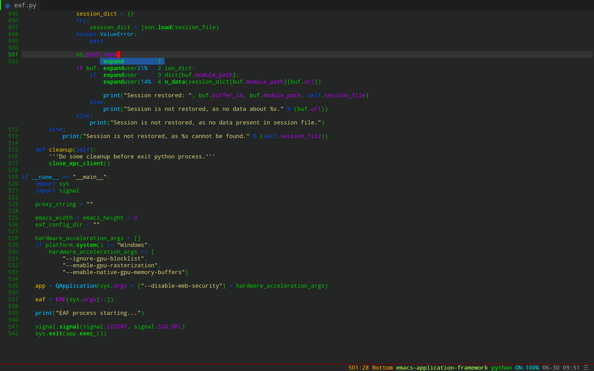
Task: Click the Python file icon on the eaf.py tab
Action: tap(7, 6)
